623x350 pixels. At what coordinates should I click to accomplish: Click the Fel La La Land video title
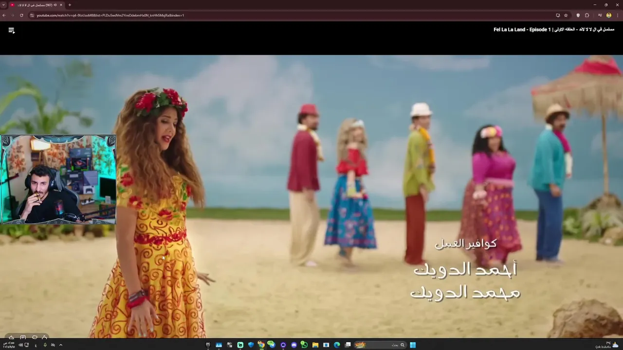click(x=554, y=30)
